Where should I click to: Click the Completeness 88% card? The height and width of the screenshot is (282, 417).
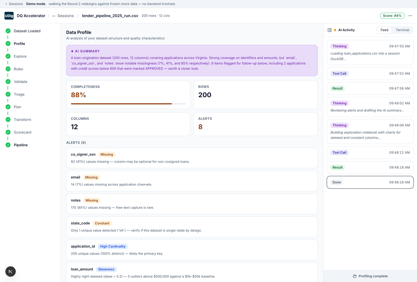click(x=128, y=95)
